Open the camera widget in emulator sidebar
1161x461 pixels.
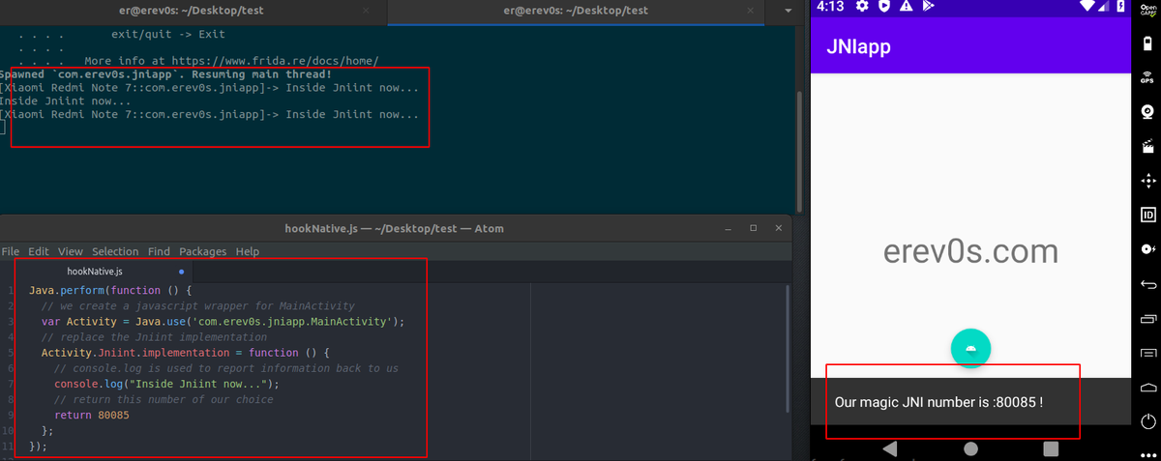(1148, 113)
